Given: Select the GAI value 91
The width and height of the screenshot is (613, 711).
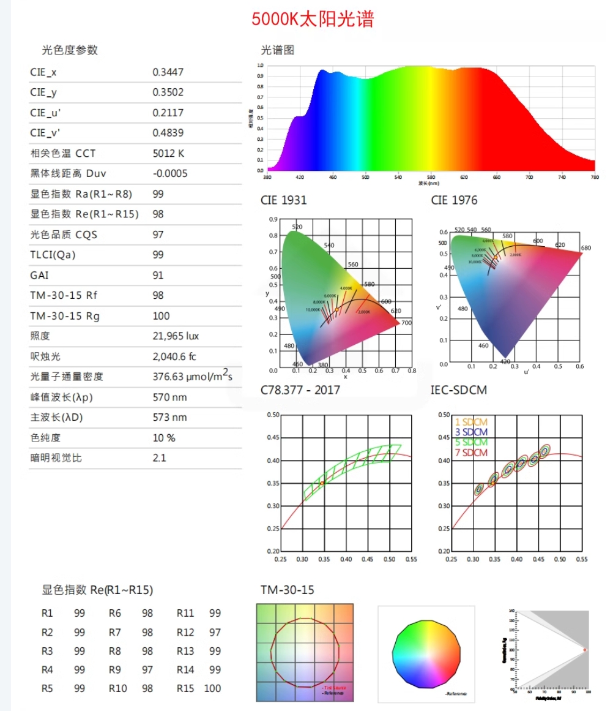Looking at the screenshot, I should point(158,275).
